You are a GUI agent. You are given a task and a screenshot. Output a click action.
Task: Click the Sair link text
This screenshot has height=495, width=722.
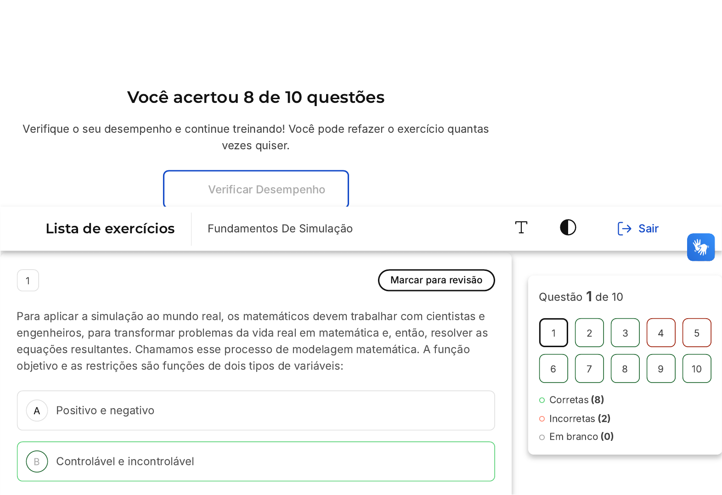click(649, 229)
